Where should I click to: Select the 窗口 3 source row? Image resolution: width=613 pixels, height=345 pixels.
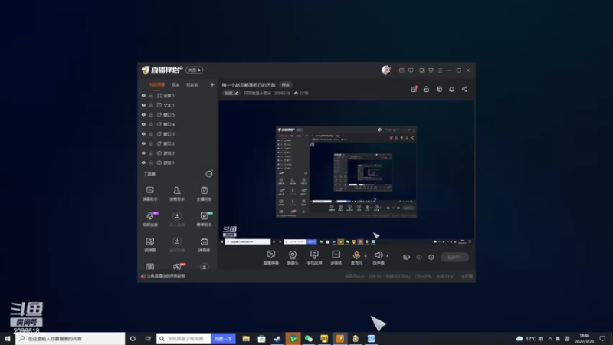coord(178,133)
